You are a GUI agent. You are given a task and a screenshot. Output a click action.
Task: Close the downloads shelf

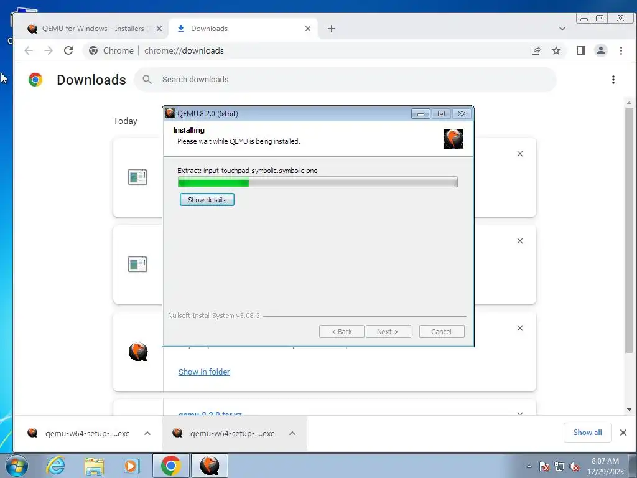point(623,433)
